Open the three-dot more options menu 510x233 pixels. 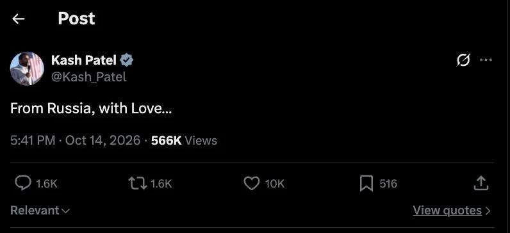click(486, 60)
